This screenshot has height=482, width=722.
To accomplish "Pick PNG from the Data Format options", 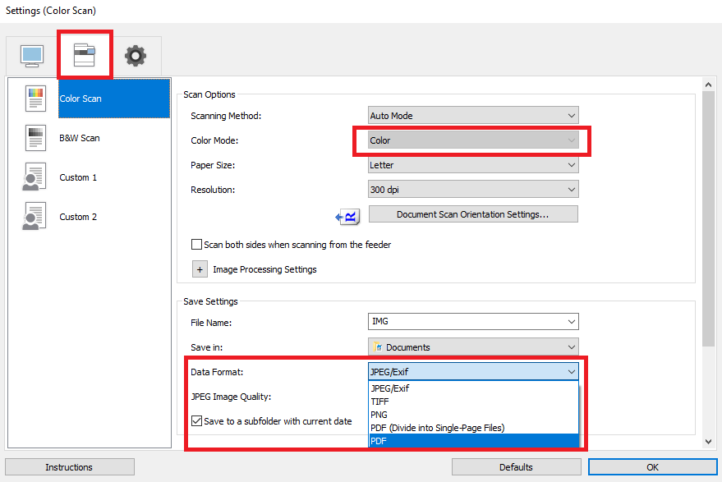I will (x=473, y=415).
